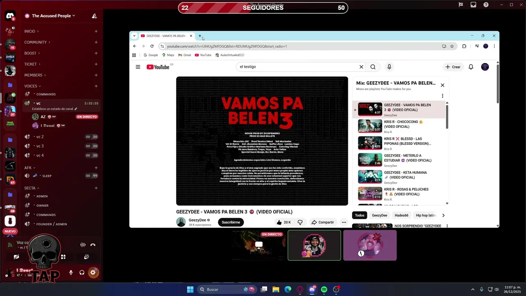Open voice Activities launcher icon
Screen dimensions: 526x296
coord(63,257)
